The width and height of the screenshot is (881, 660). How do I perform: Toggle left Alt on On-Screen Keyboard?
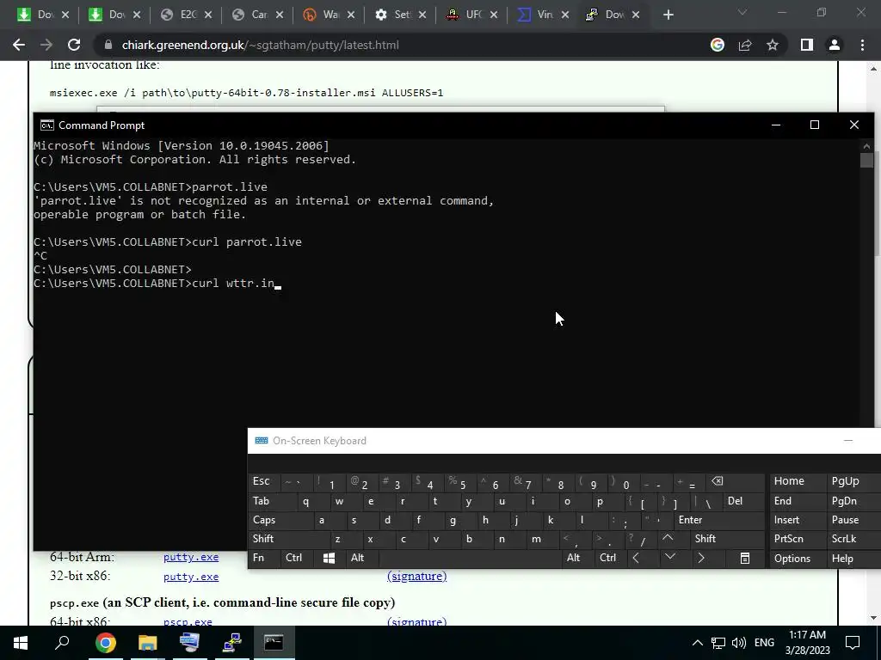(360, 558)
